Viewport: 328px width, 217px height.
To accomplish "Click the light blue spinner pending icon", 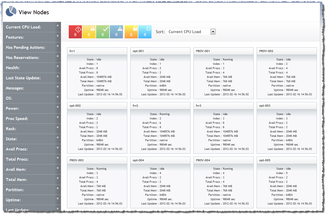I will [x=145, y=32].
